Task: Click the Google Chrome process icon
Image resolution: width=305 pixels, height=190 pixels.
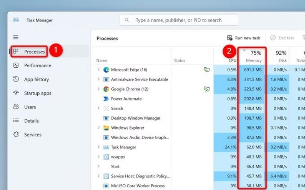Action: 106,89
